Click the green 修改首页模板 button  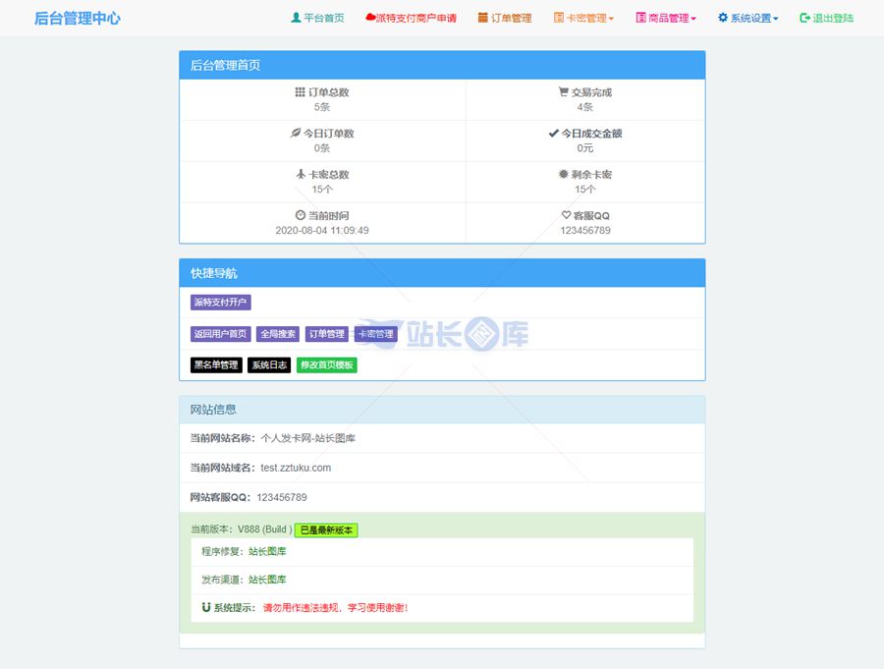(x=327, y=365)
